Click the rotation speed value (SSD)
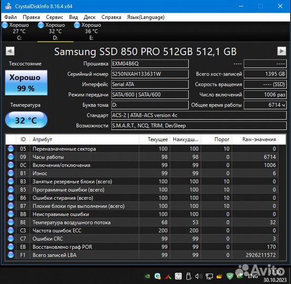Screen dimensions: 291x284 coord(265,84)
